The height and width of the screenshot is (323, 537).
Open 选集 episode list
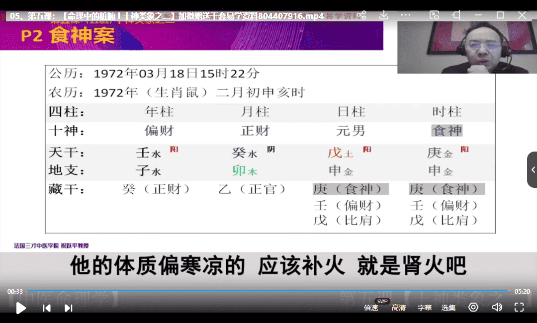[448, 308]
